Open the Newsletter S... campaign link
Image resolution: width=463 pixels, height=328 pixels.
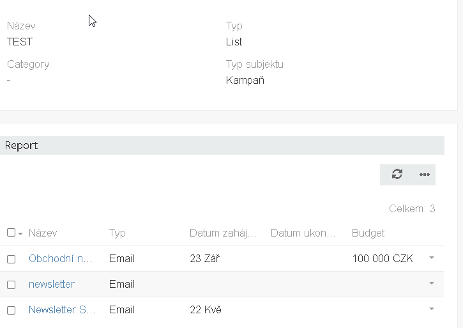click(x=62, y=309)
